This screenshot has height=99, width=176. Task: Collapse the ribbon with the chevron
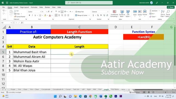point(174,19)
